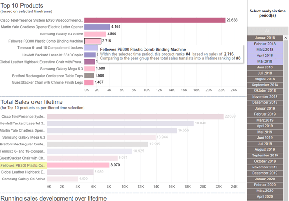Select highlighted Fellowes PB300 bar valued 2.716
Image resolution: width=289 pixels, height=201 pixels.
(92, 41)
